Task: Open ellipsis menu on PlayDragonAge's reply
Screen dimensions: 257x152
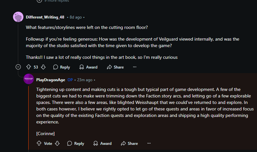Action: (x=149, y=143)
